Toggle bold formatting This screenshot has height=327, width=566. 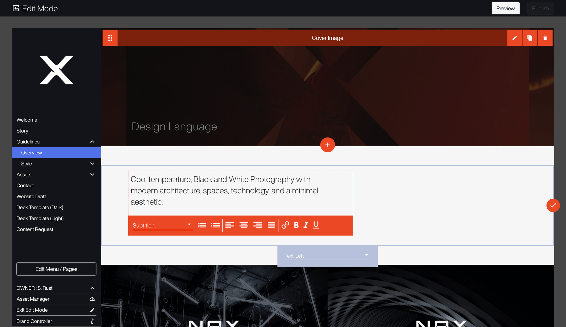[x=296, y=225]
